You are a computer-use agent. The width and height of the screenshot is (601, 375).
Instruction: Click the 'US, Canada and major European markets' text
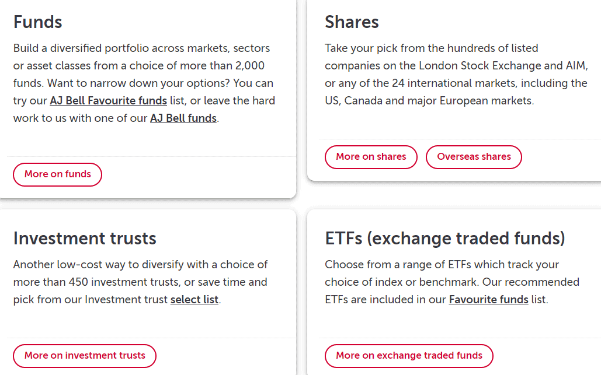pos(429,100)
